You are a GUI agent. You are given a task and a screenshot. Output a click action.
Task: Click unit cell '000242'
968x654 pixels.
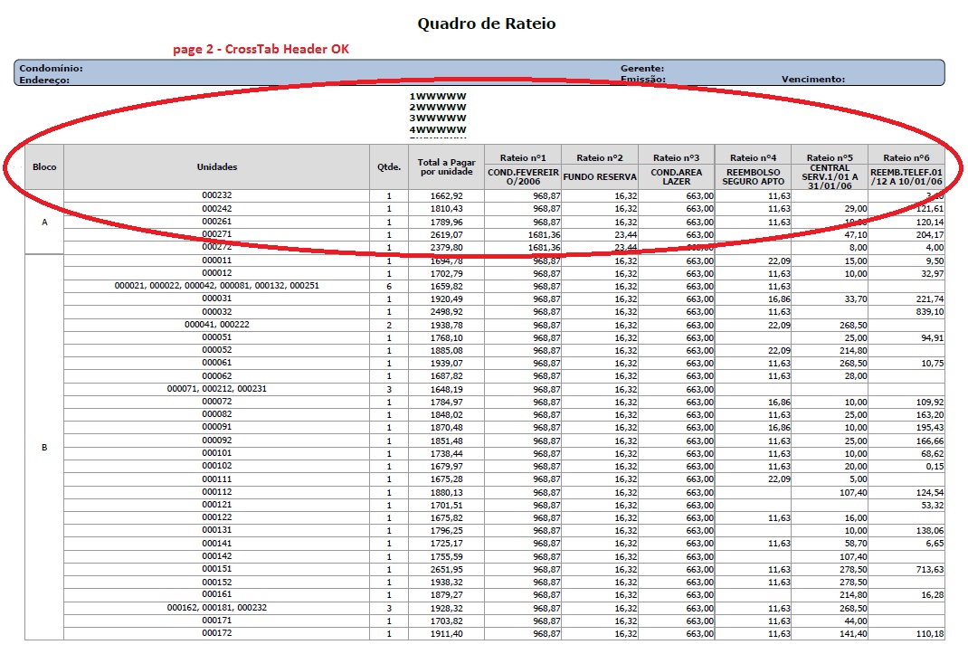[217, 209]
